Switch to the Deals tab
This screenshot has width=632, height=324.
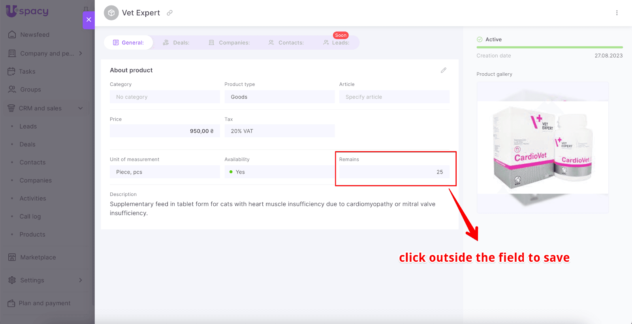[176, 43]
